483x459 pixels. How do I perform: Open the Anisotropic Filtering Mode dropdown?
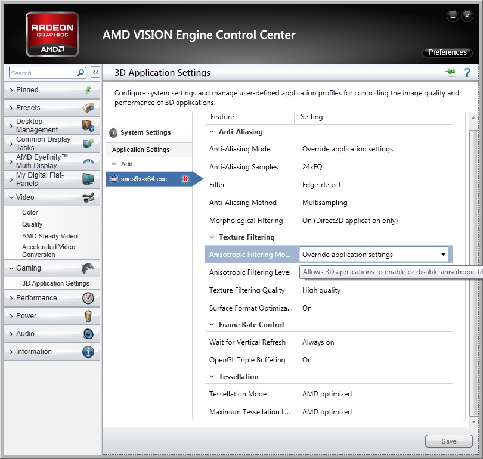pyautogui.click(x=374, y=255)
